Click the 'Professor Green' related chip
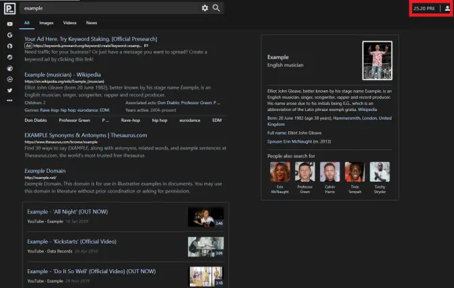This screenshot has width=454, height=288. pos(74,120)
